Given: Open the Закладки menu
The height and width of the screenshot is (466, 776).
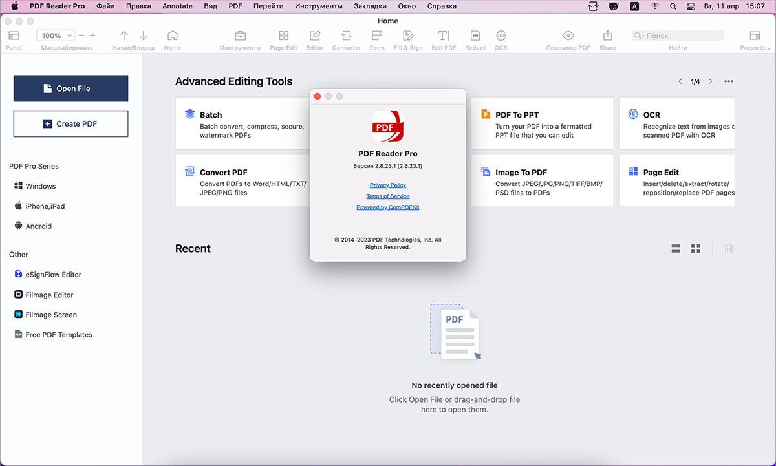Looking at the screenshot, I should point(371,6).
